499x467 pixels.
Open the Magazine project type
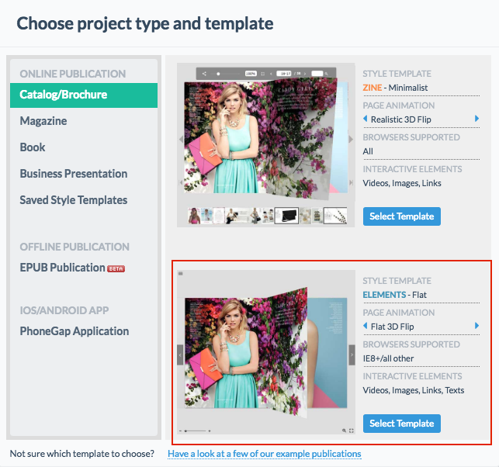tap(43, 121)
